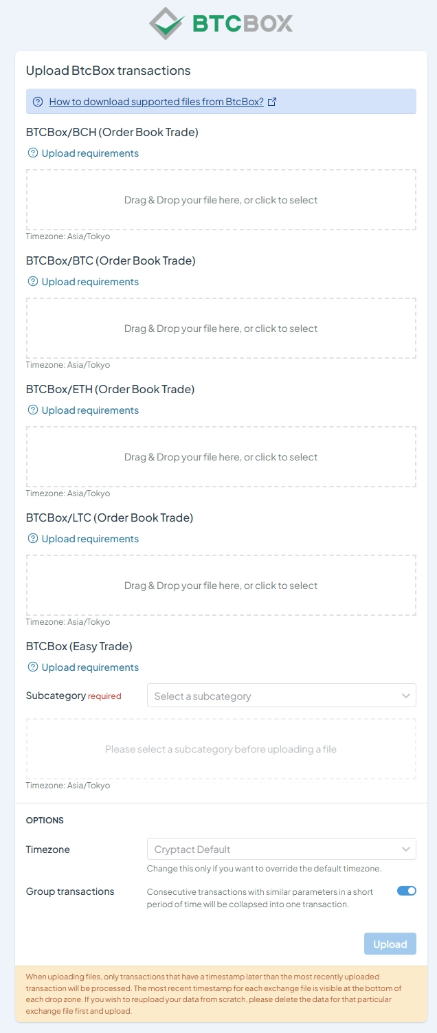Image resolution: width=437 pixels, height=1033 pixels.
Task: Click question icon under BTCBox/ETH heading
Action: click(x=33, y=410)
